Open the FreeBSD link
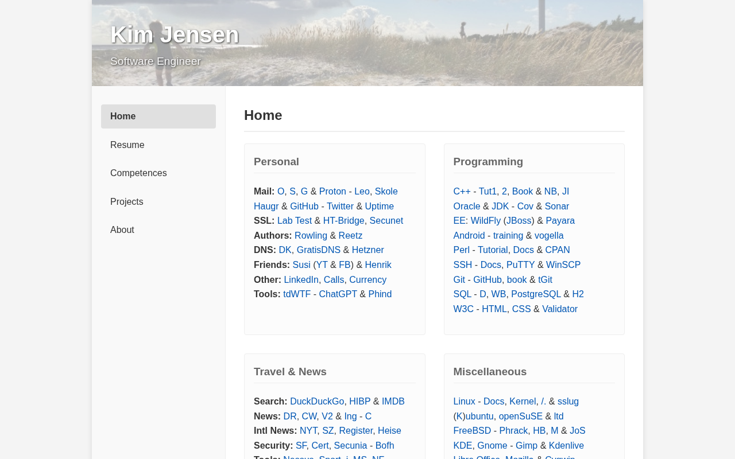This screenshot has height=459, width=735. (x=472, y=431)
